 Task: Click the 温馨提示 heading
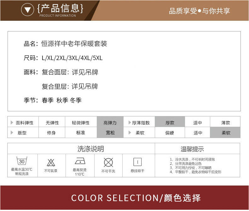(x=192, y=149)
